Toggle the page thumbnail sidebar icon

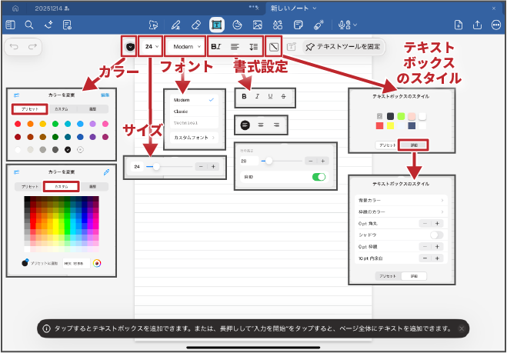pos(10,25)
